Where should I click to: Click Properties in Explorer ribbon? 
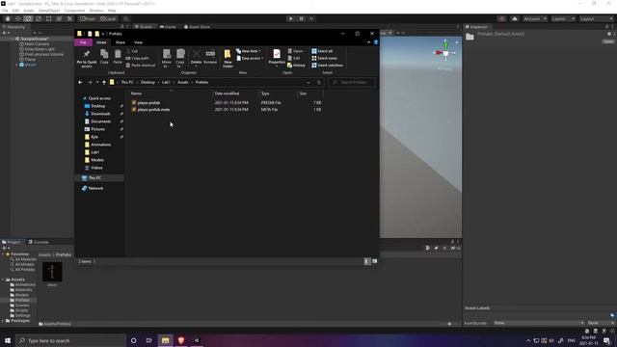(x=277, y=58)
